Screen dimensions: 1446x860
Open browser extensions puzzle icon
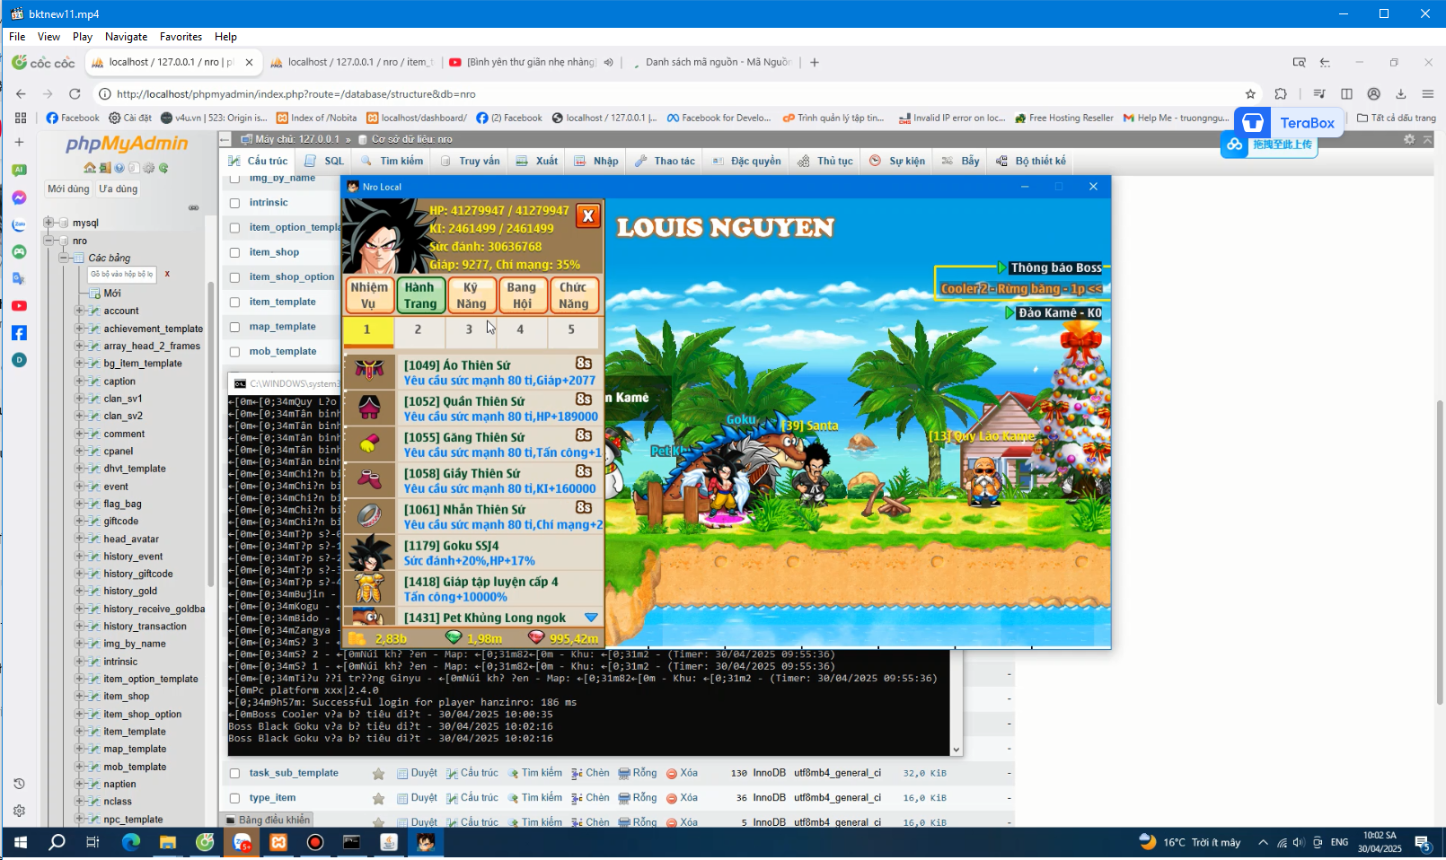[x=1281, y=93]
